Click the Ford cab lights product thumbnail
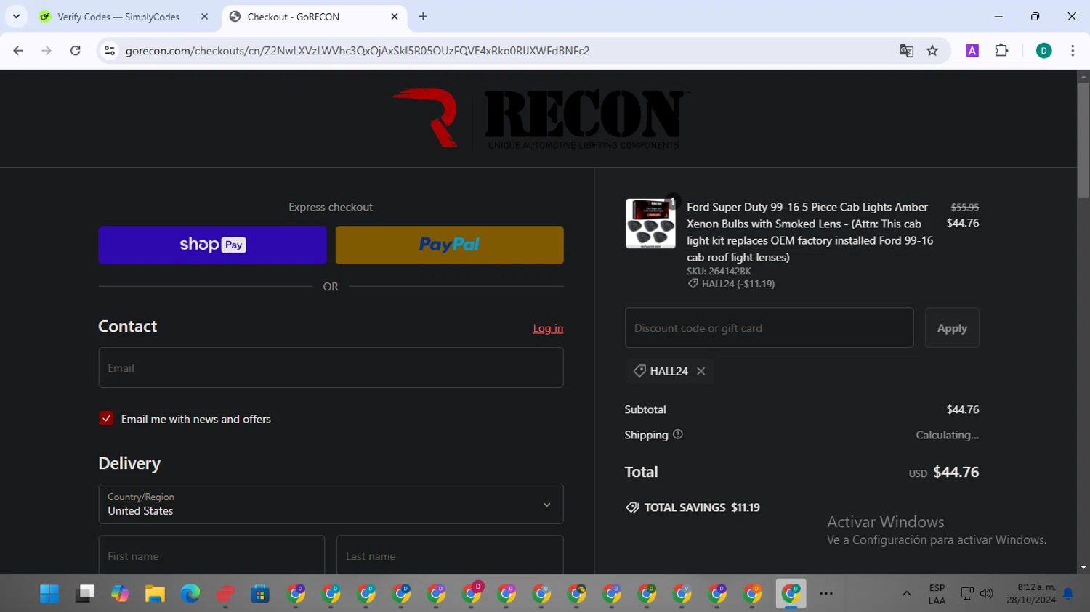 650,224
